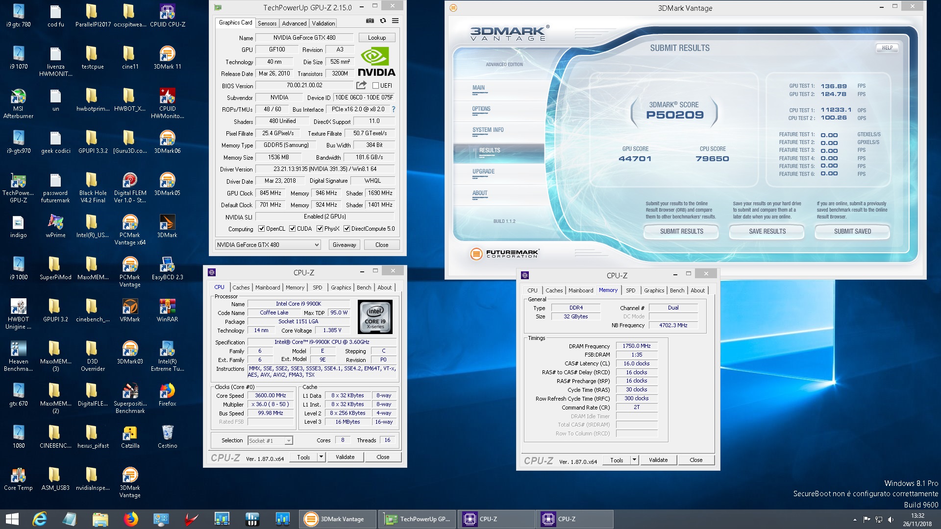
Task: Open the Tools dropdown arrow in Memory CPU-Z
Action: coord(634,460)
